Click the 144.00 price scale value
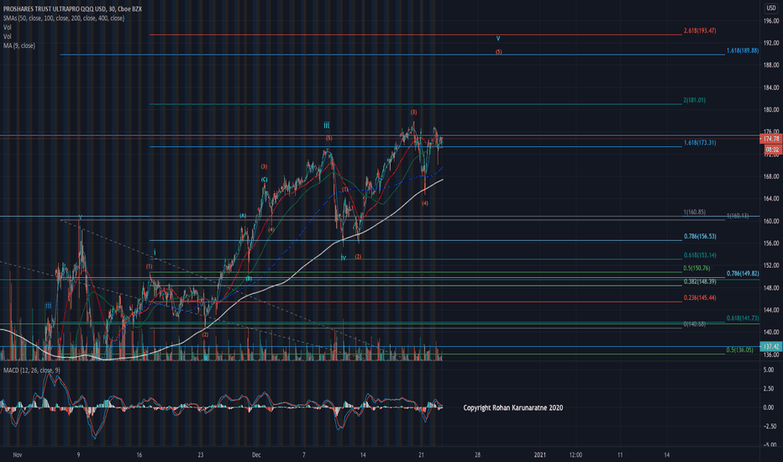 point(771,310)
